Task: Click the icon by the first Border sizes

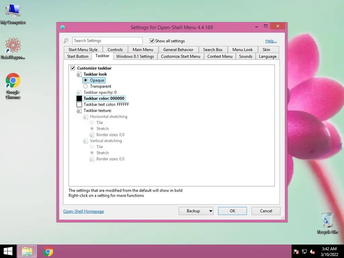Action: [x=92, y=135]
